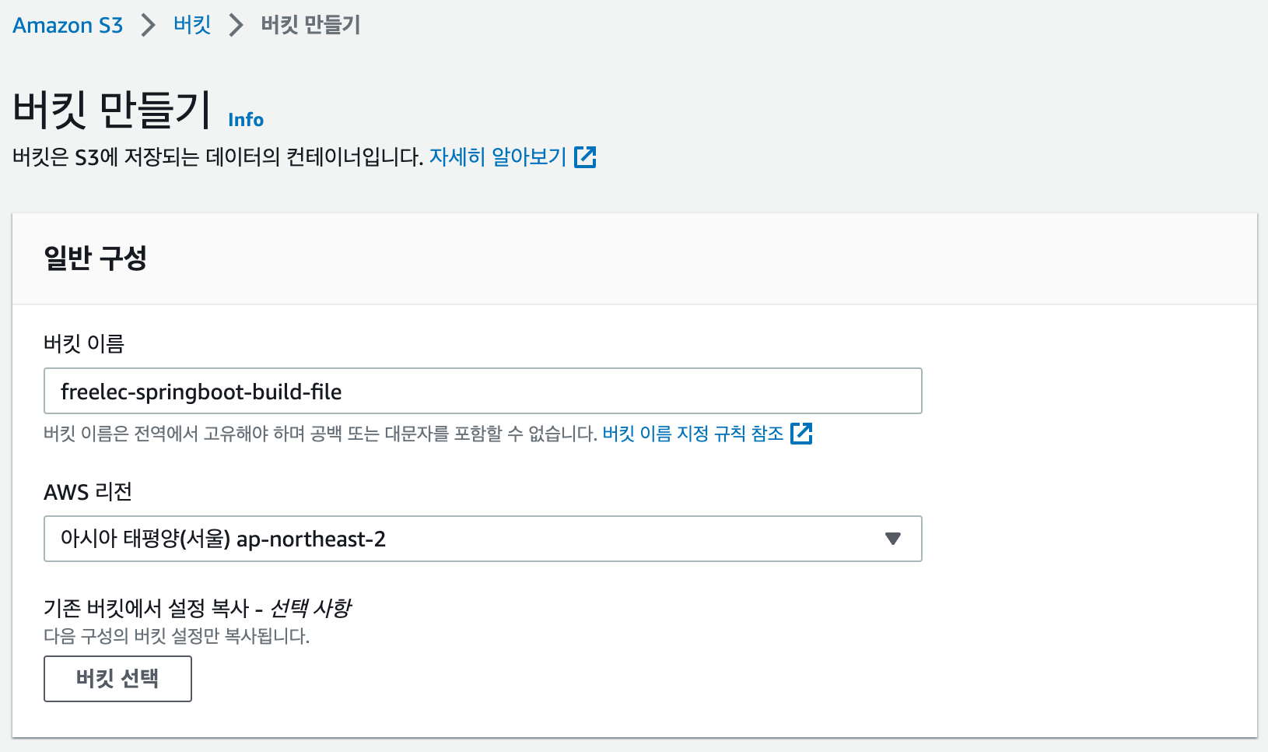The image size is (1268, 752).
Task: Navigate to 버킷 breadcrumb link
Action: tap(192, 25)
